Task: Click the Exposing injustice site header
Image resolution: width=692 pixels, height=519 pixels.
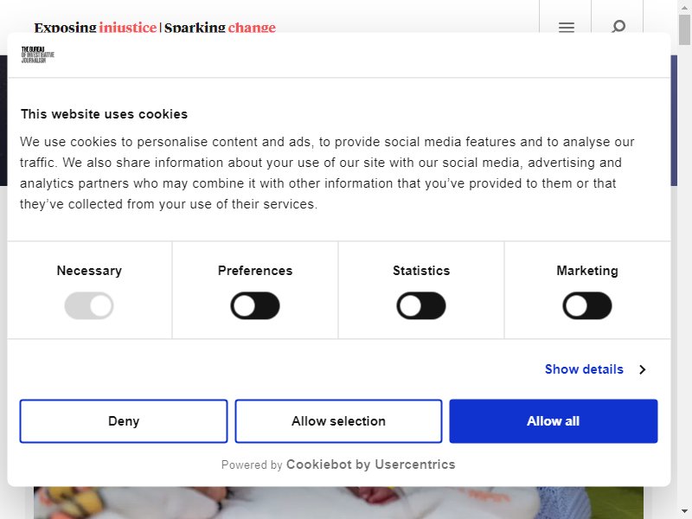Action: pyautogui.click(x=155, y=28)
